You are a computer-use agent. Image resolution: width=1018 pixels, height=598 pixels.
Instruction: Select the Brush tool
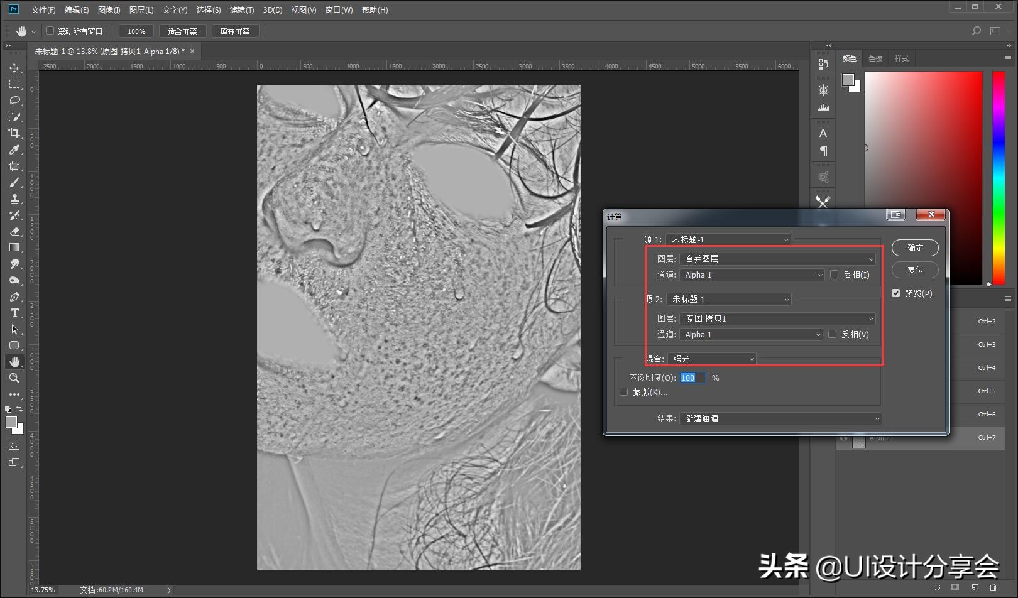[x=14, y=182]
